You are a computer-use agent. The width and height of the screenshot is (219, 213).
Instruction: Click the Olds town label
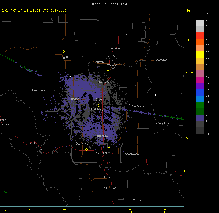click(x=99, y=100)
